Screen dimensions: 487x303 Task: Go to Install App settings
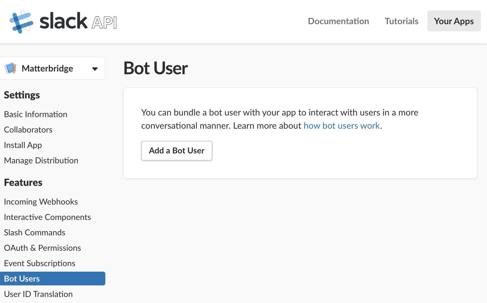coord(23,145)
